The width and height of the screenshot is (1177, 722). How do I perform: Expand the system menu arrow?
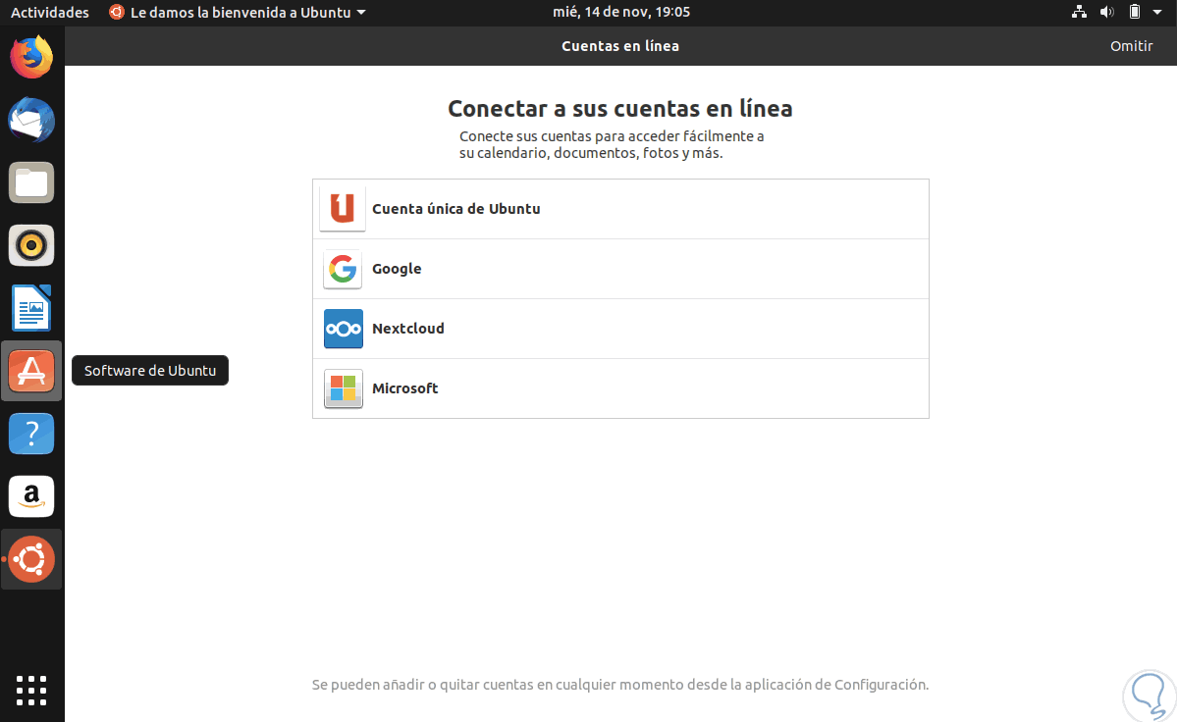tap(1157, 12)
